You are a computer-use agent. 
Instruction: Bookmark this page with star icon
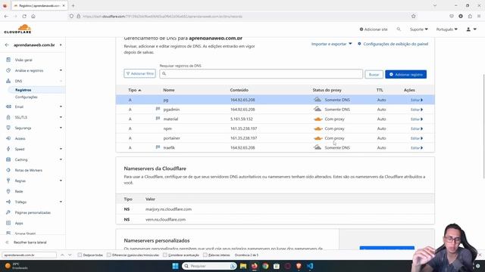[x=413, y=17]
